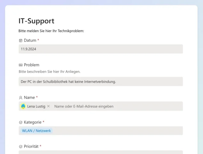Click the calendar icon beside Datum
This screenshot has width=203, height=154.
(x=21, y=41)
